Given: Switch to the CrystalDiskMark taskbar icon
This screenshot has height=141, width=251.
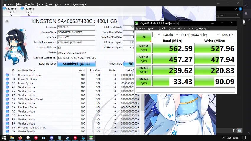Looking at the screenshot, I should (91, 138).
